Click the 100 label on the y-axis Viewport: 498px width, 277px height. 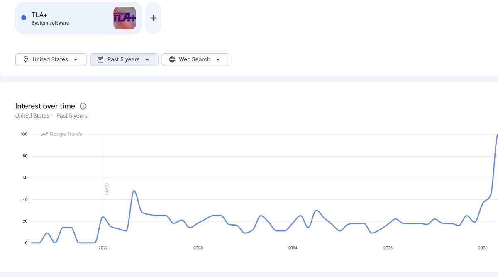tap(24, 134)
